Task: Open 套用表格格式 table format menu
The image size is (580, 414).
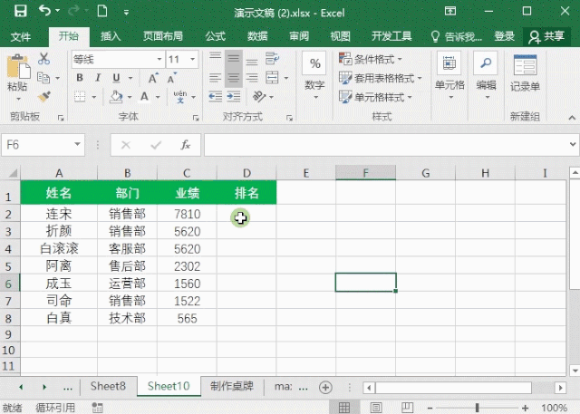Action: pyautogui.click(x=381, y=78)
